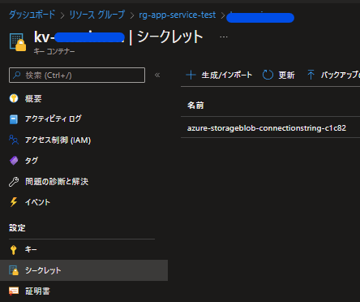Go to リソース グループ breadcrumb
Screen dimensions: 360x302
point(97,15)
